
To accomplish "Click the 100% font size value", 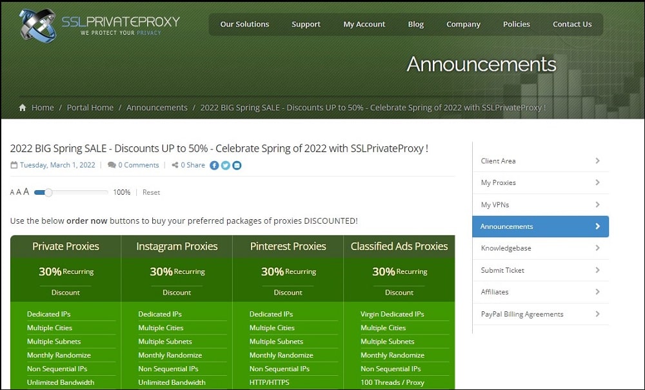I will (x=122, y=192).
